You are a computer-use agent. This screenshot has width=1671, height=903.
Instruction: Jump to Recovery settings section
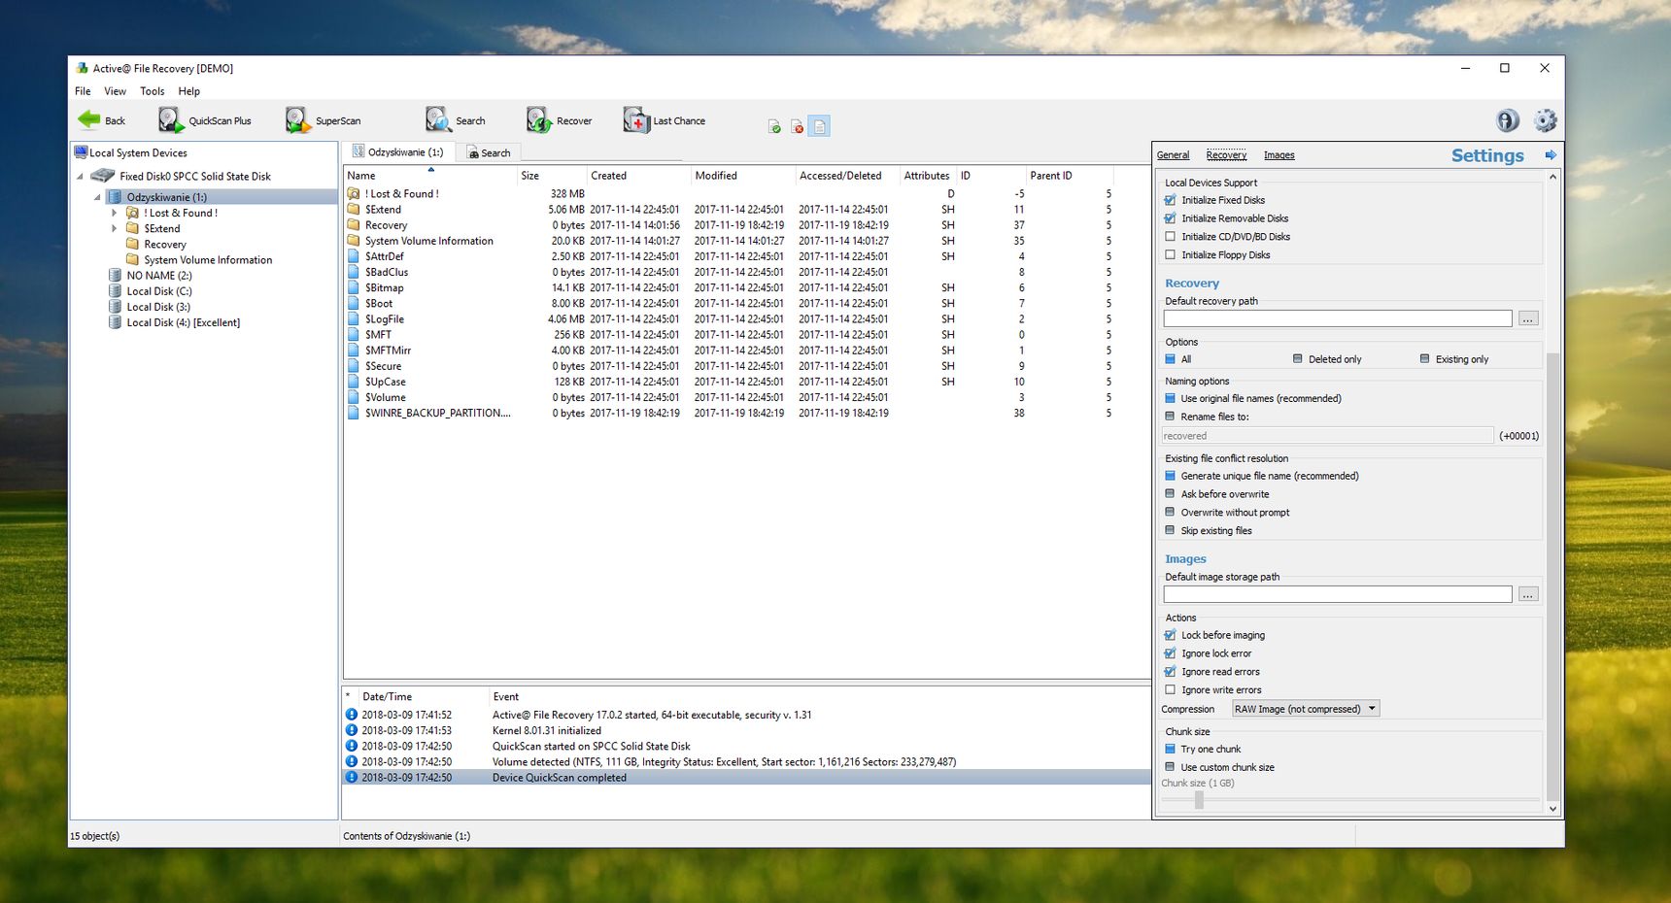tap(1226, 155)
